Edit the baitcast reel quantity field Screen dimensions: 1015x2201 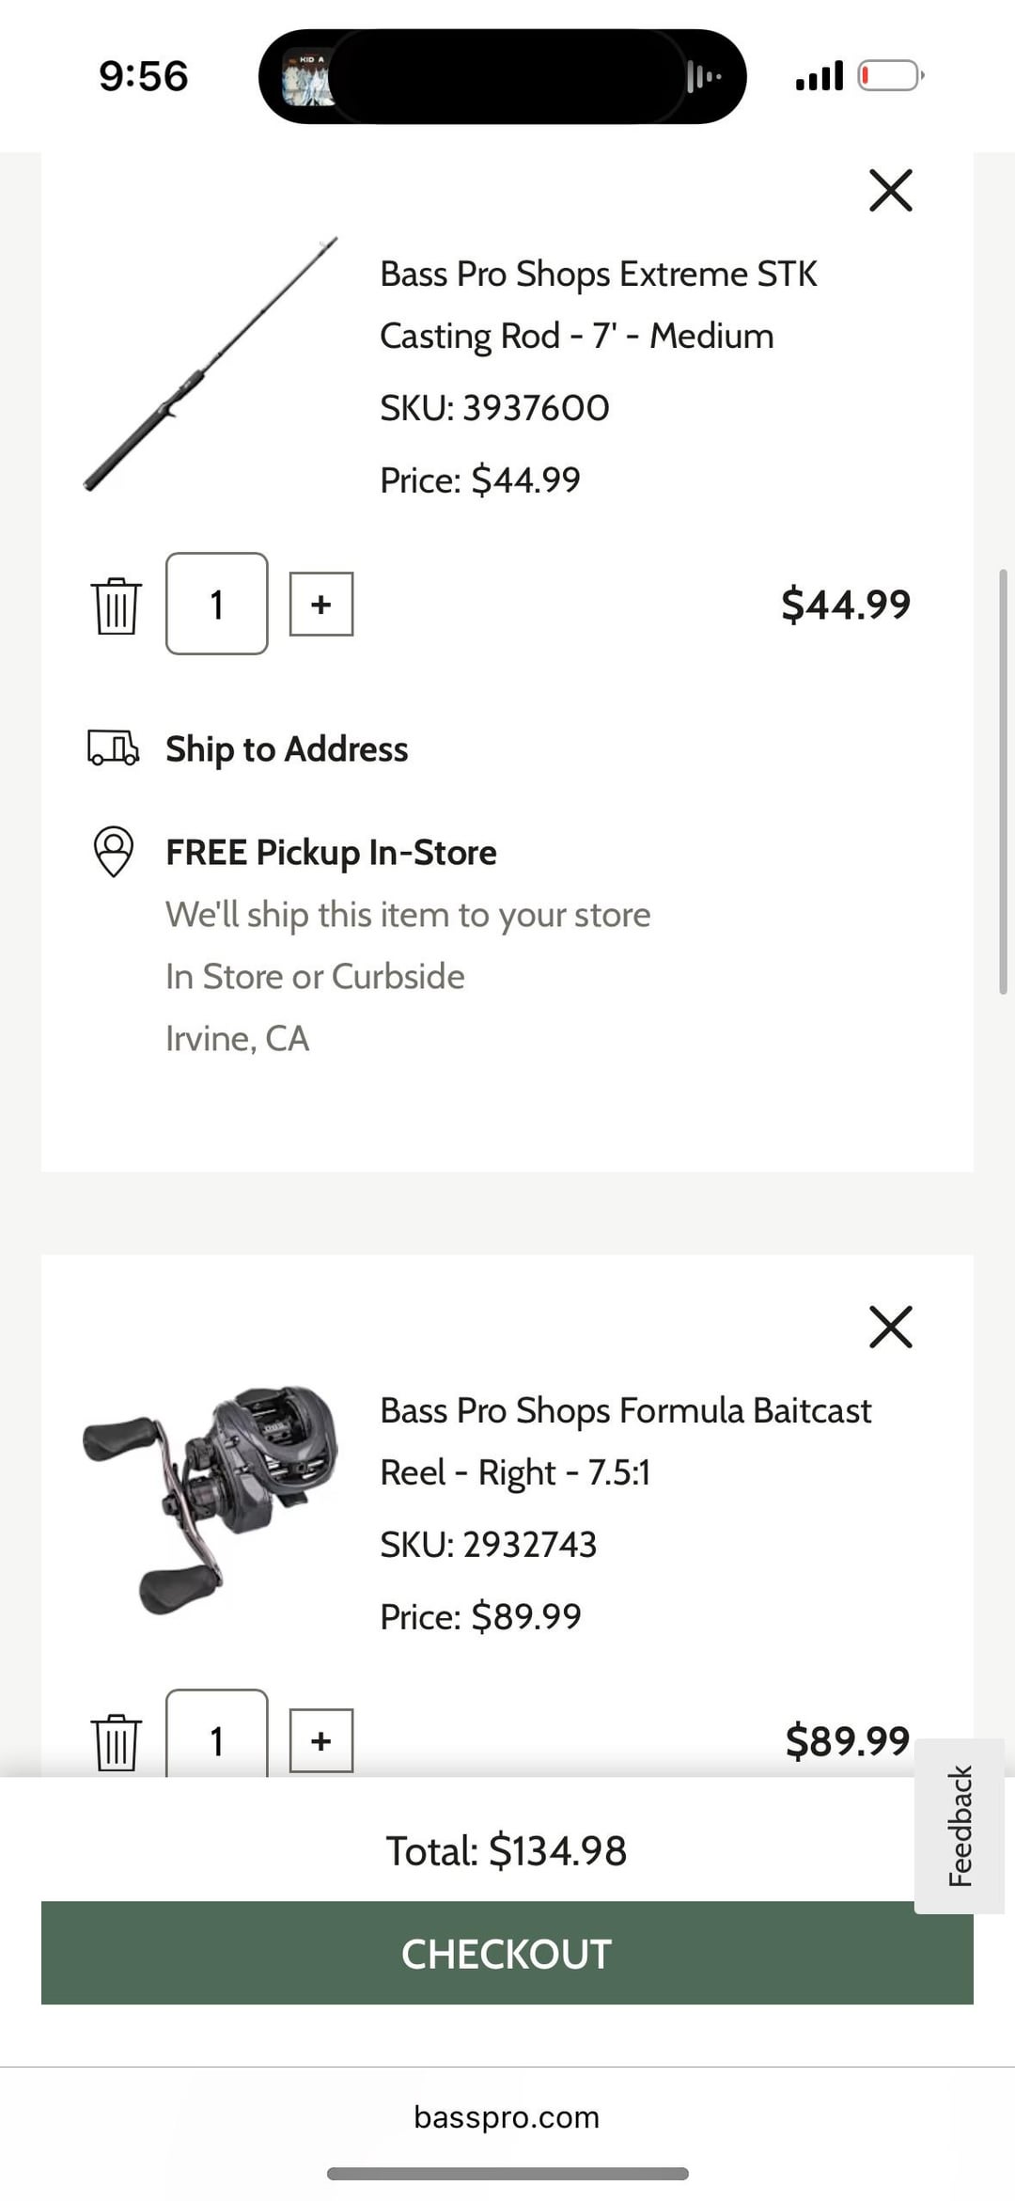[x=217, y=1738]
